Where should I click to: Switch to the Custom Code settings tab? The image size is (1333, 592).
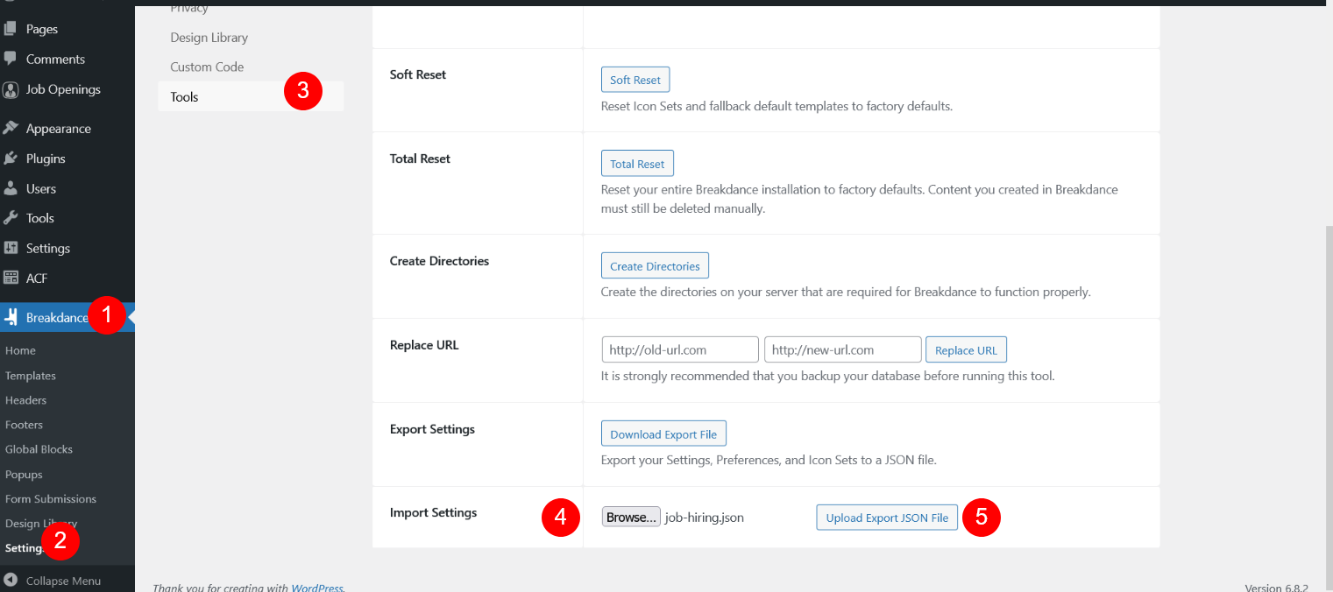coord(208,67)
